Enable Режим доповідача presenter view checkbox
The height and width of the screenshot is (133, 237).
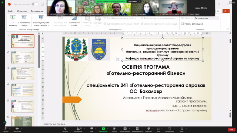[183, 24]
